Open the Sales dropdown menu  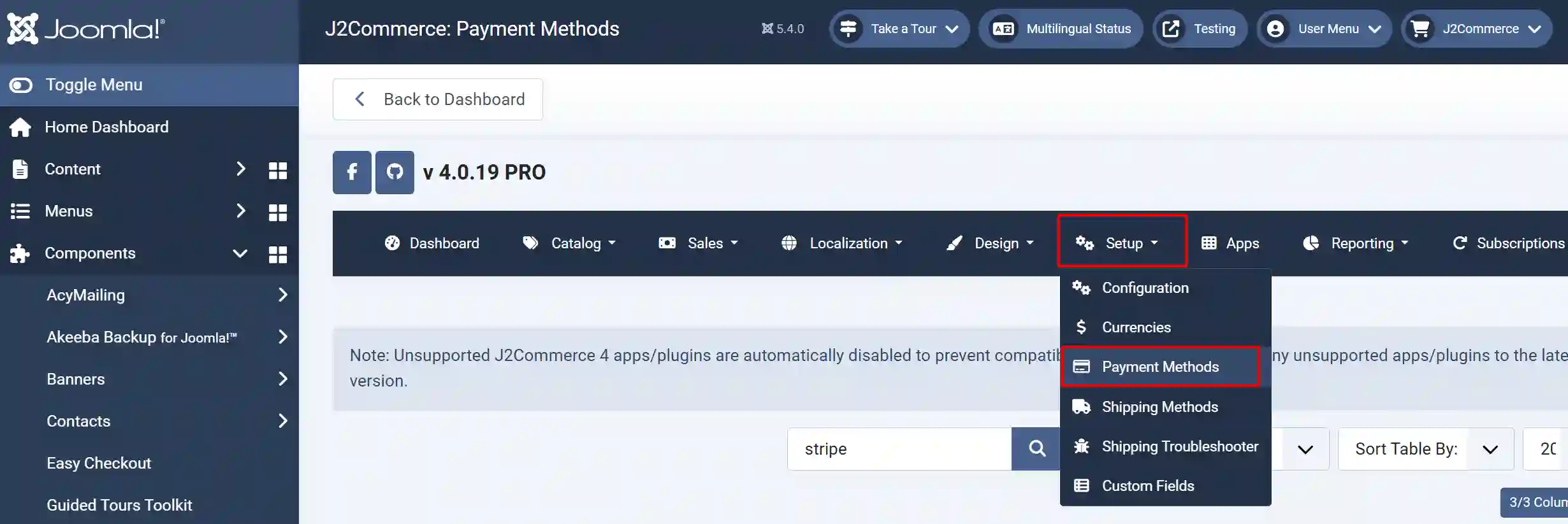point(698,243)
